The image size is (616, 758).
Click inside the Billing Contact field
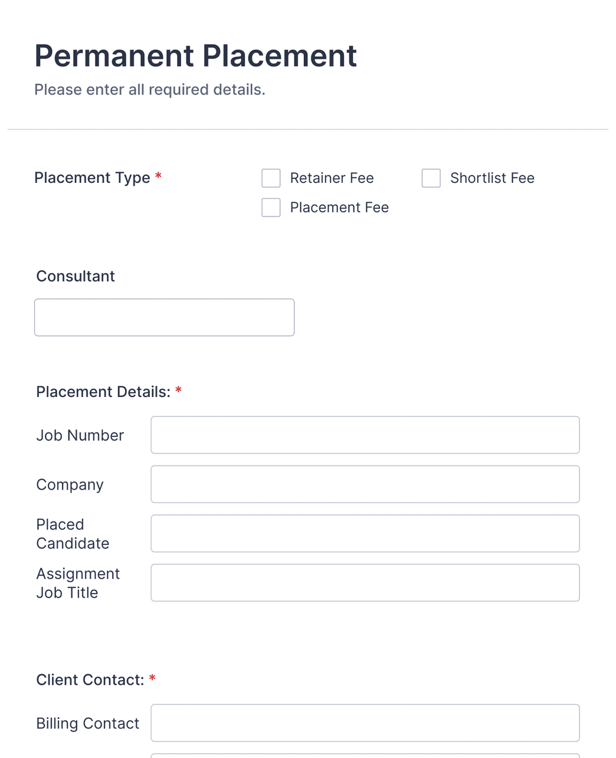pyautogui.click(x=365, y=723)
